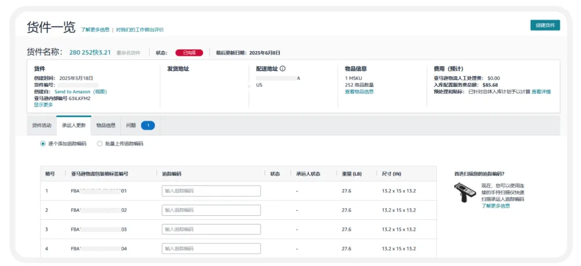
Task: Click 查看详情 in the fees section
Action: pyautogui.click(x=541, y=92)
